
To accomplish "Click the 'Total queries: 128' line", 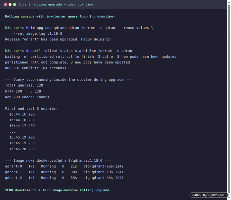I will [x=24, y=85].
